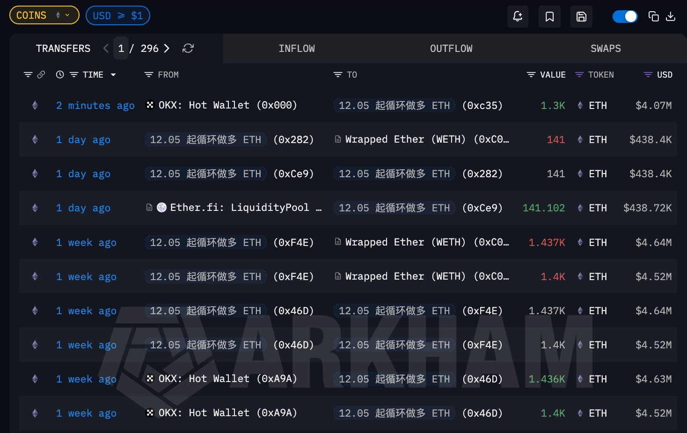Click the clock icon beside TIME

pos(60,75)
